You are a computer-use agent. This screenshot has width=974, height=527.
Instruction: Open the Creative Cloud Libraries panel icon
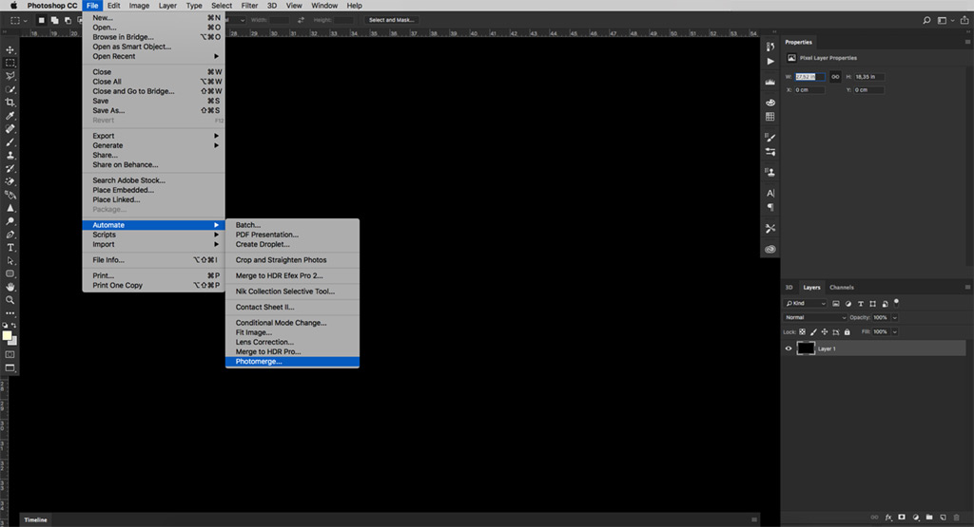click(x=770, y=249)
